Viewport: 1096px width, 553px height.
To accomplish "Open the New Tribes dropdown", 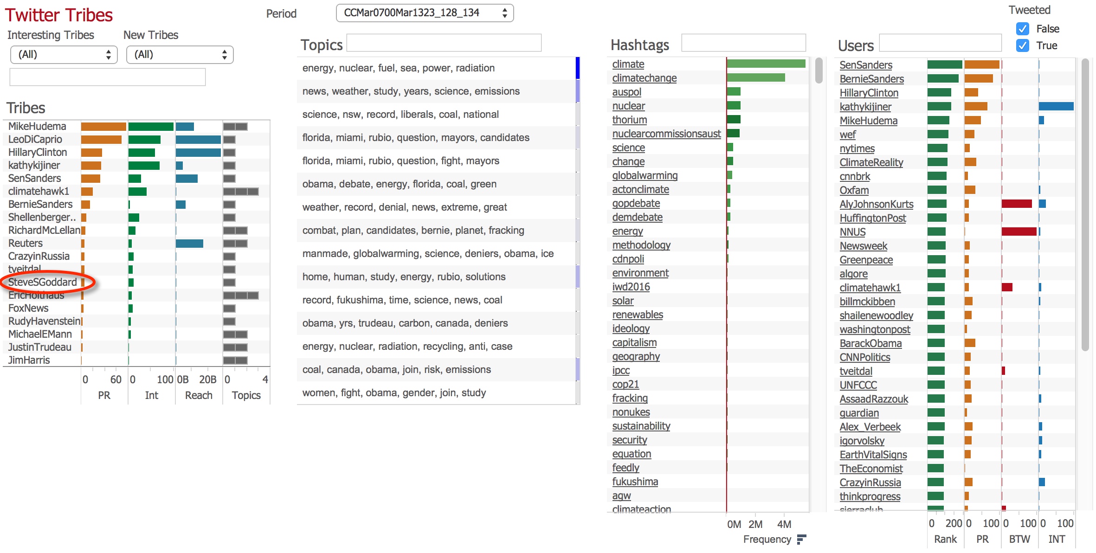I will pyautogui.click(x=180, y=55).
